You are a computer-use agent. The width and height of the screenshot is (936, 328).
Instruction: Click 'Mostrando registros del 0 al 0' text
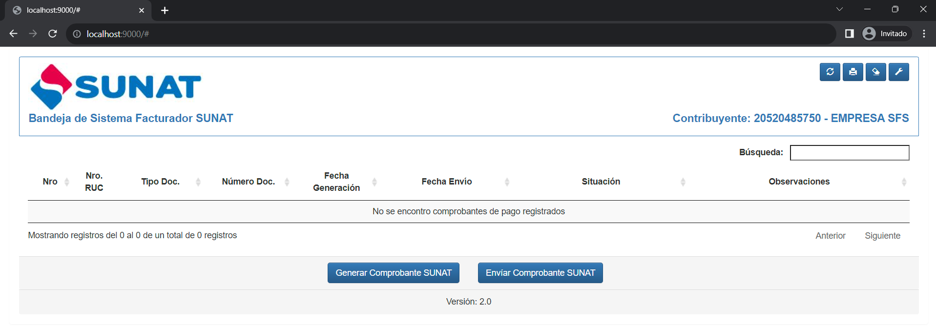point(132,235)
